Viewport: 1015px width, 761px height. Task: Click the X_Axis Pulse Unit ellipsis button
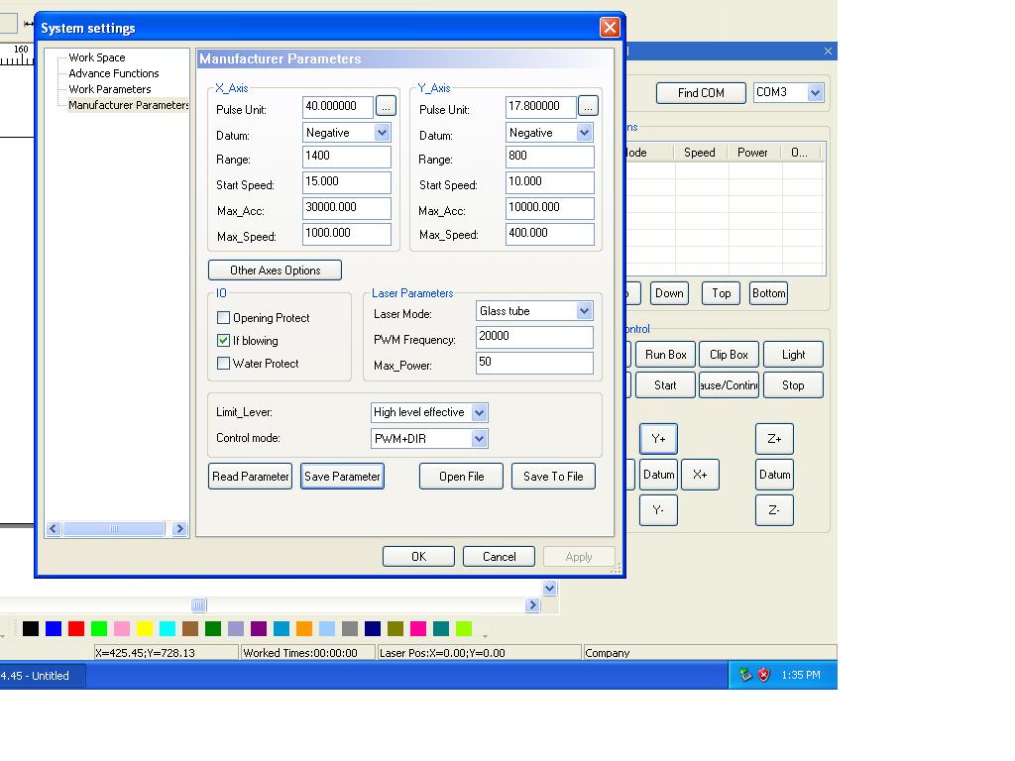click(387, 106)
